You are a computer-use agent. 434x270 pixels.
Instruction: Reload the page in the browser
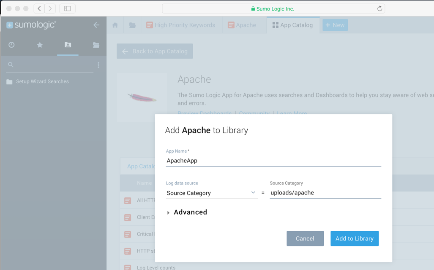coord(379,8)
